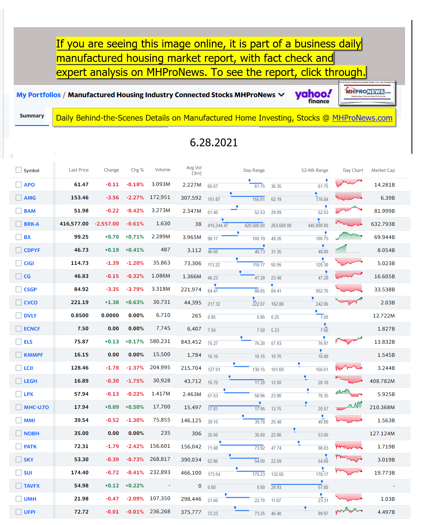Open the BAM ticker link
Viewport: 426px width, 525px height.
30,211
